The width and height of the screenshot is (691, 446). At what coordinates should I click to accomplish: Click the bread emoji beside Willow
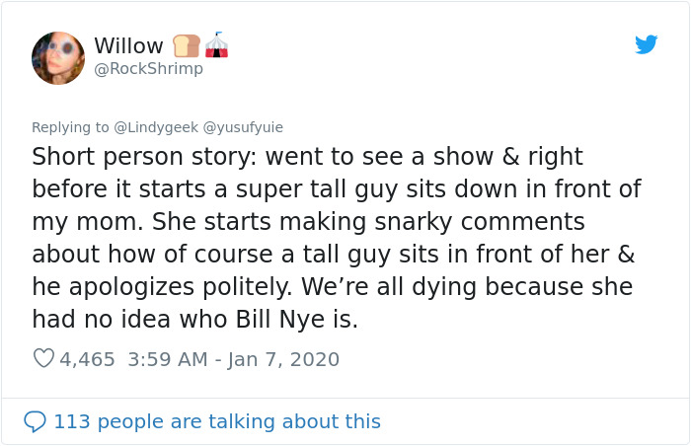(x=187, y=46)
